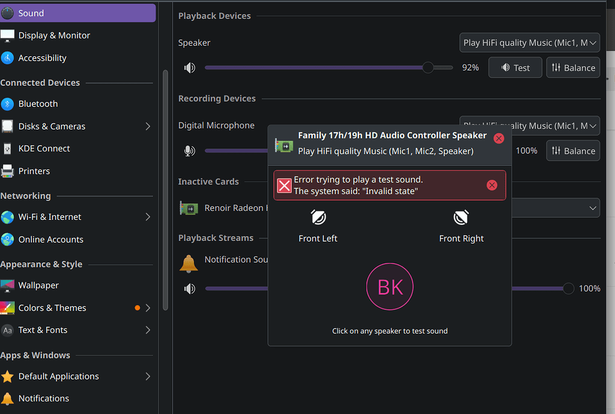Screen dimensions: 615x414
Task: Click the Front Right speaker icon
Action: point(461,218)
